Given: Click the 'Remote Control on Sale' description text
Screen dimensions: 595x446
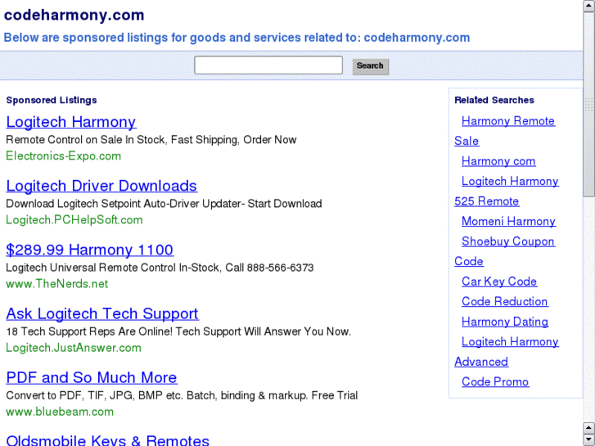Looking at the screenshot, I should pyautogui.click(x=151, y=140).
